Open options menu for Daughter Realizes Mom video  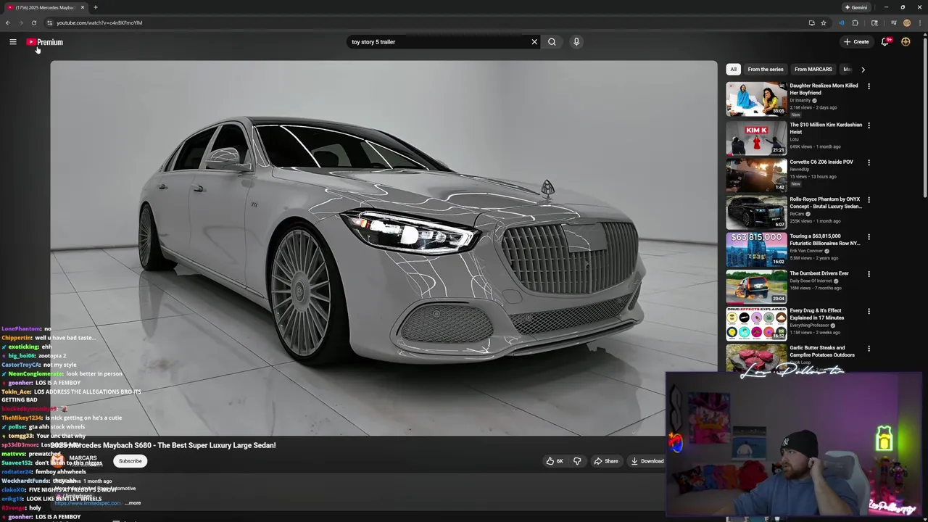[869, 86]
